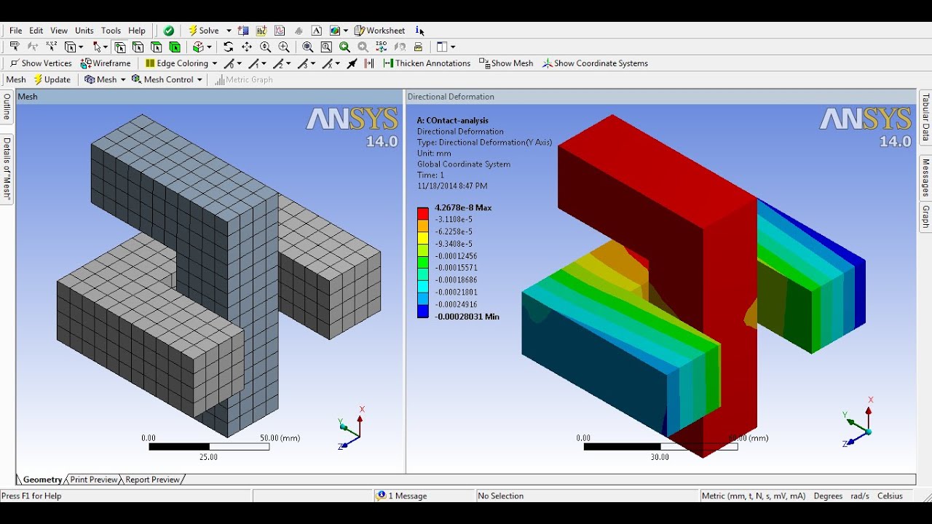
Task: Click the selection information icon
Action: [419, 31]
